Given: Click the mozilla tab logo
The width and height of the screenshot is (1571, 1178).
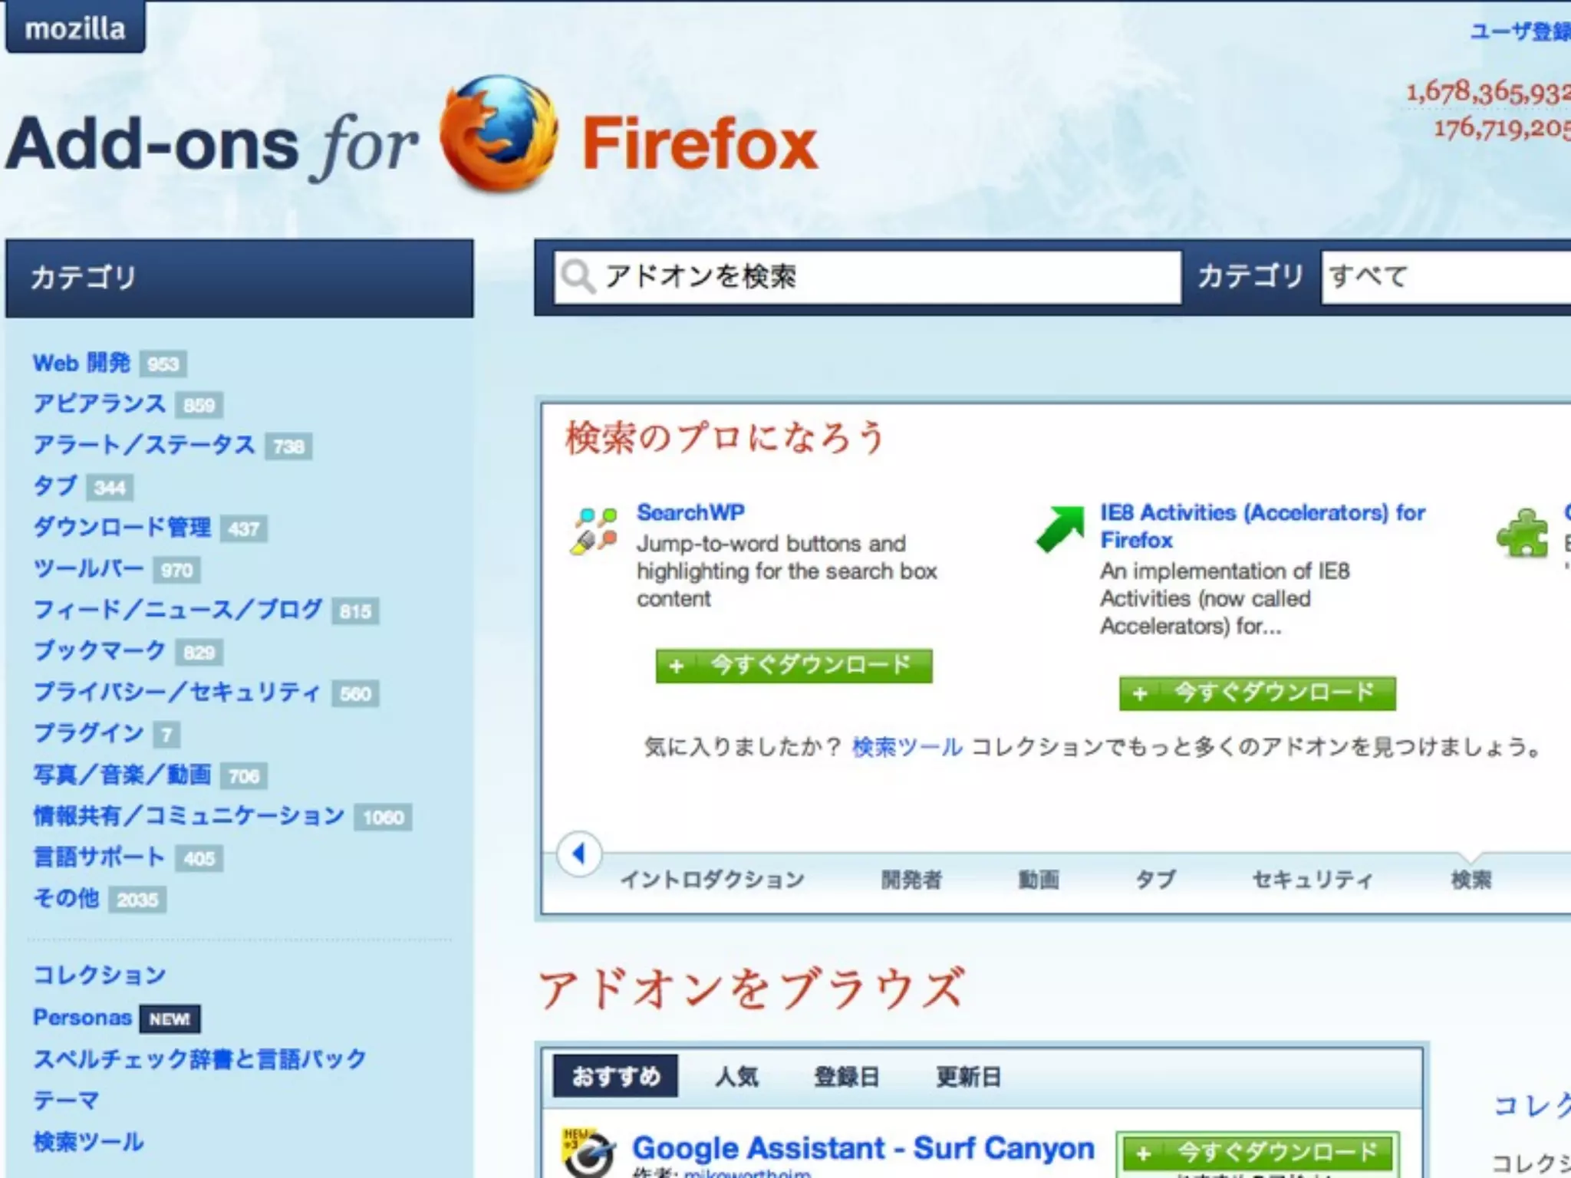Looking at the screenshot, I should click(75, 28).
